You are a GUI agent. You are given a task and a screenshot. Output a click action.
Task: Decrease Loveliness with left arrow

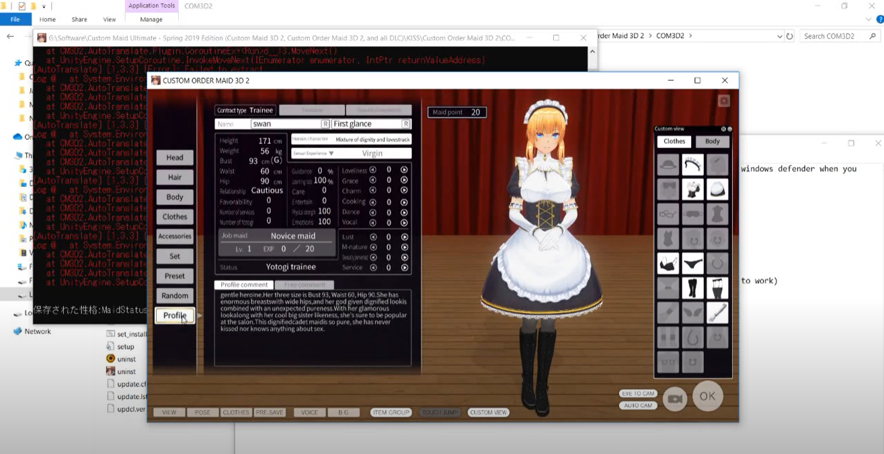(373, 170)
